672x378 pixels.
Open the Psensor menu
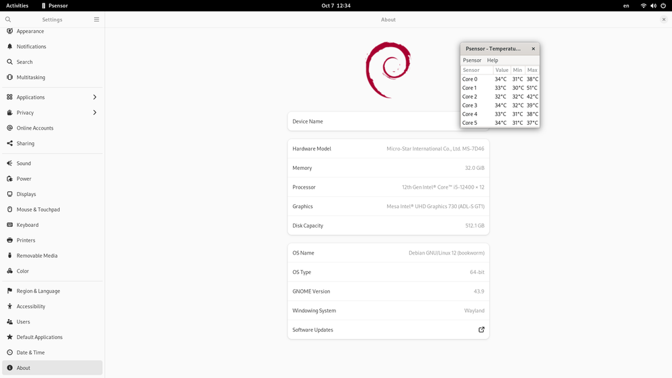472,60
